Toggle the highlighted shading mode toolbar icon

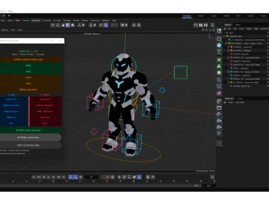[68, 25]
